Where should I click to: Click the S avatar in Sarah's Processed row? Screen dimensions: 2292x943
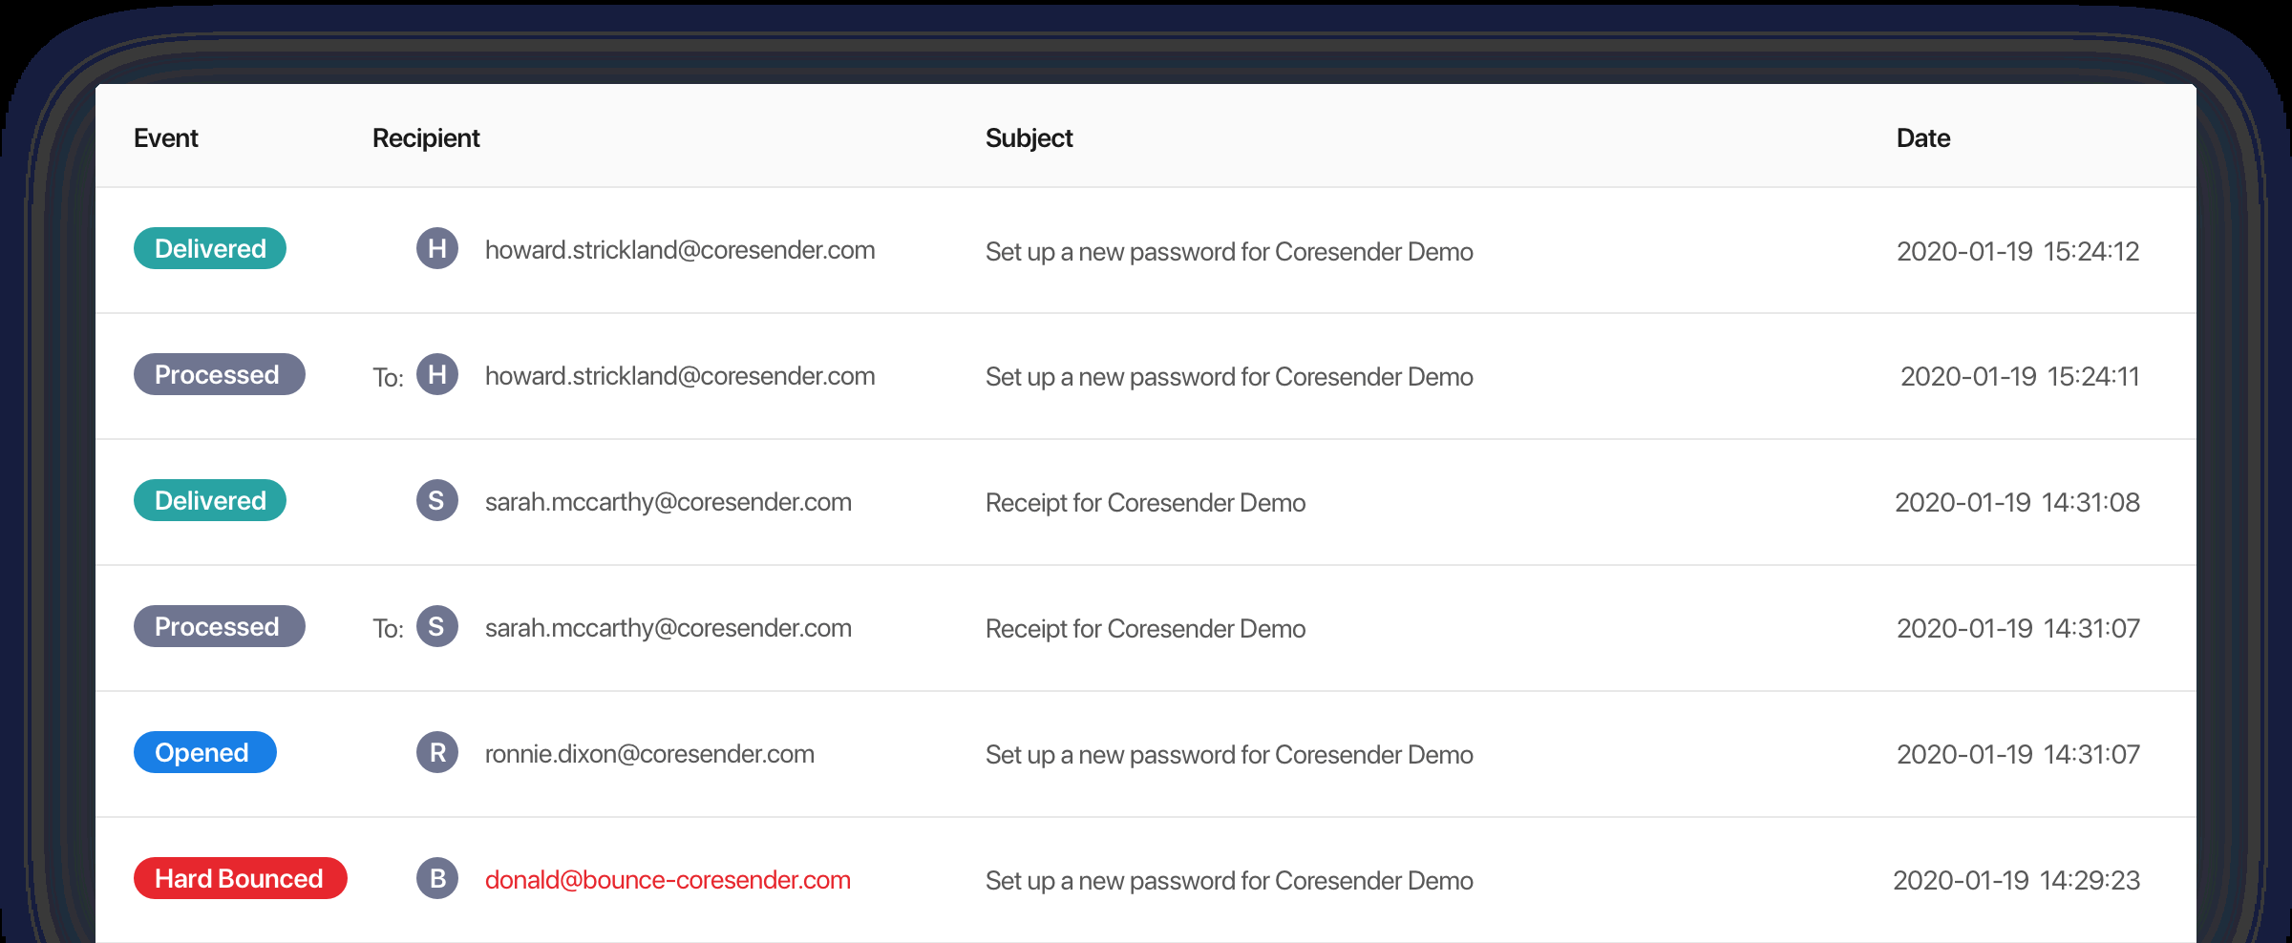[x=437, y=627]
